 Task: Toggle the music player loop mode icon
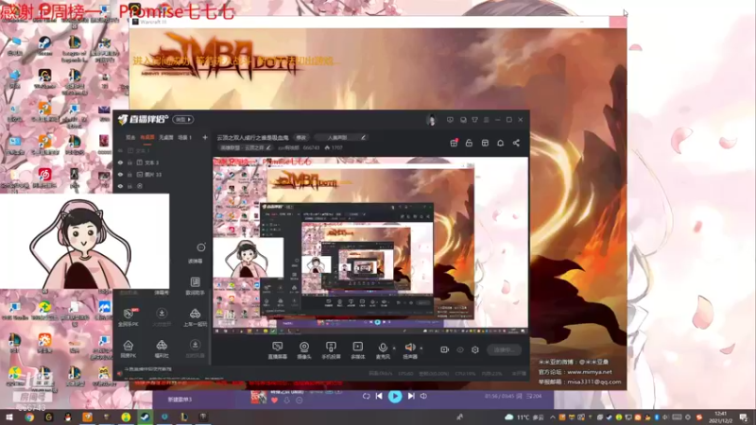[366, 396]
